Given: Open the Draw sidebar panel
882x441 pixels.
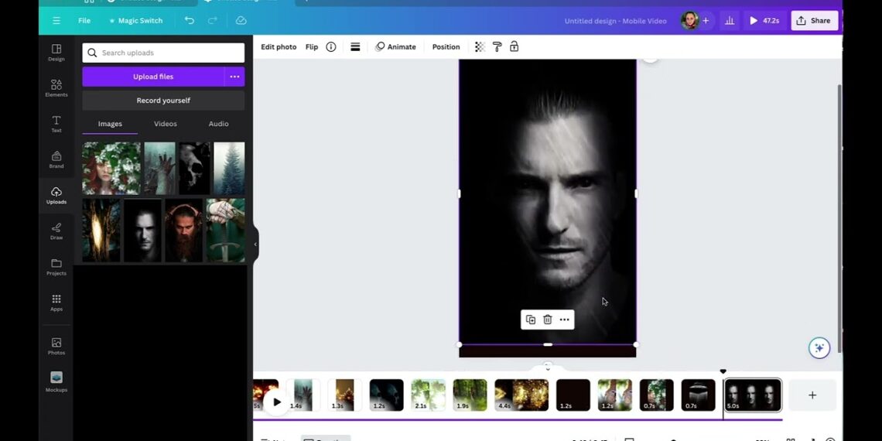Looking at the screenshot, I should 56,231.
